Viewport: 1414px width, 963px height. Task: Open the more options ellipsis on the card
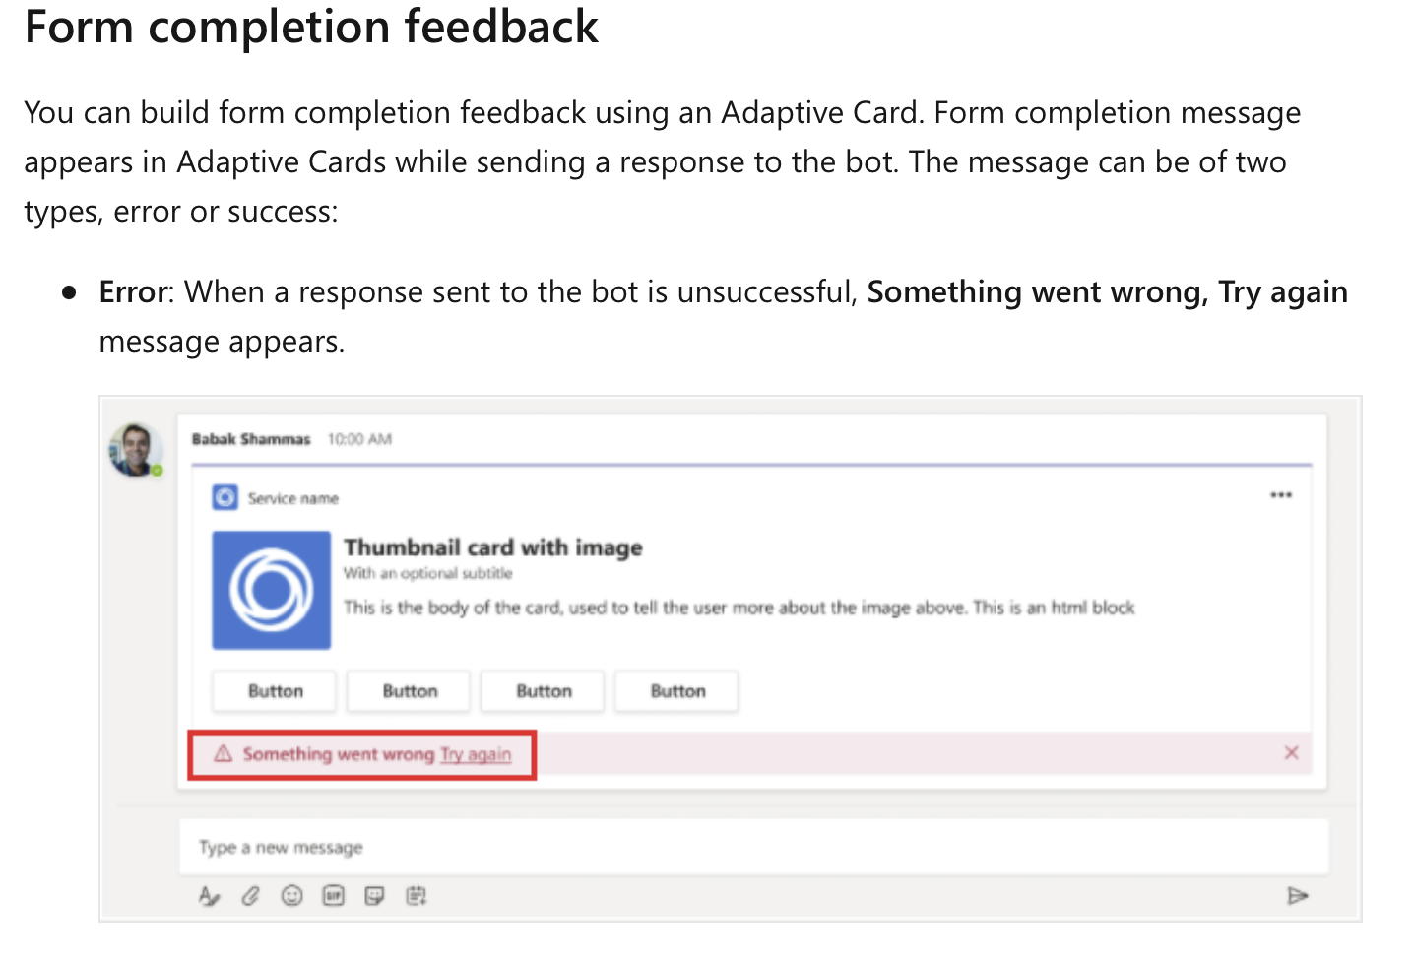point(1280,495)
